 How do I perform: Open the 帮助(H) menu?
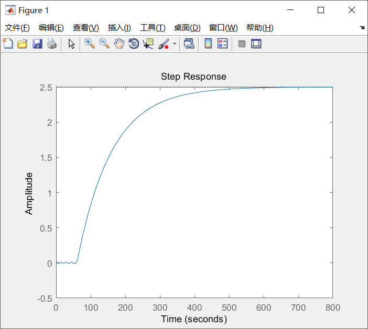(260, 28)
